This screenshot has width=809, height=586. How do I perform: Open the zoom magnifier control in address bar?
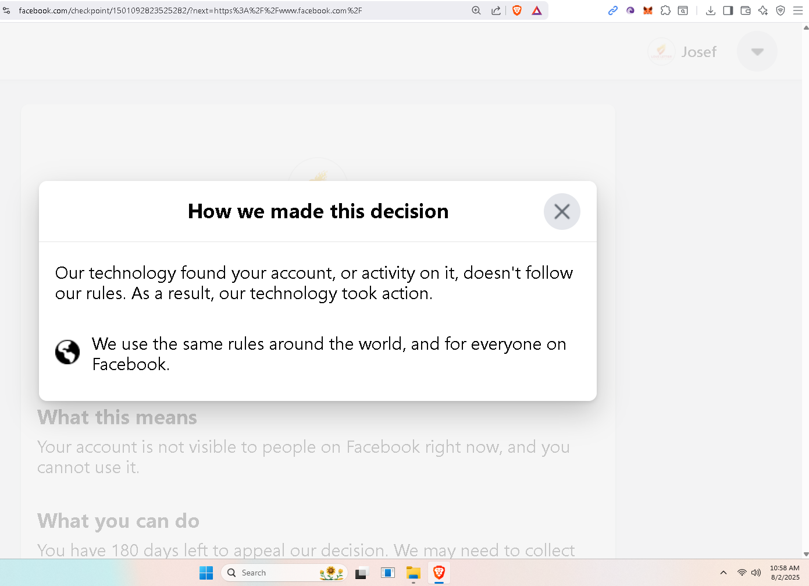[476, 10]
